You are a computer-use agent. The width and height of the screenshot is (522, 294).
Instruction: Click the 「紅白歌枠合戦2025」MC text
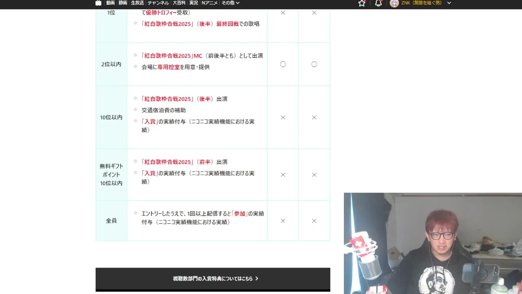tap(172, 56)
